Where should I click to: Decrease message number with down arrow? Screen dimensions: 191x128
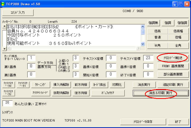coord(4,49)
